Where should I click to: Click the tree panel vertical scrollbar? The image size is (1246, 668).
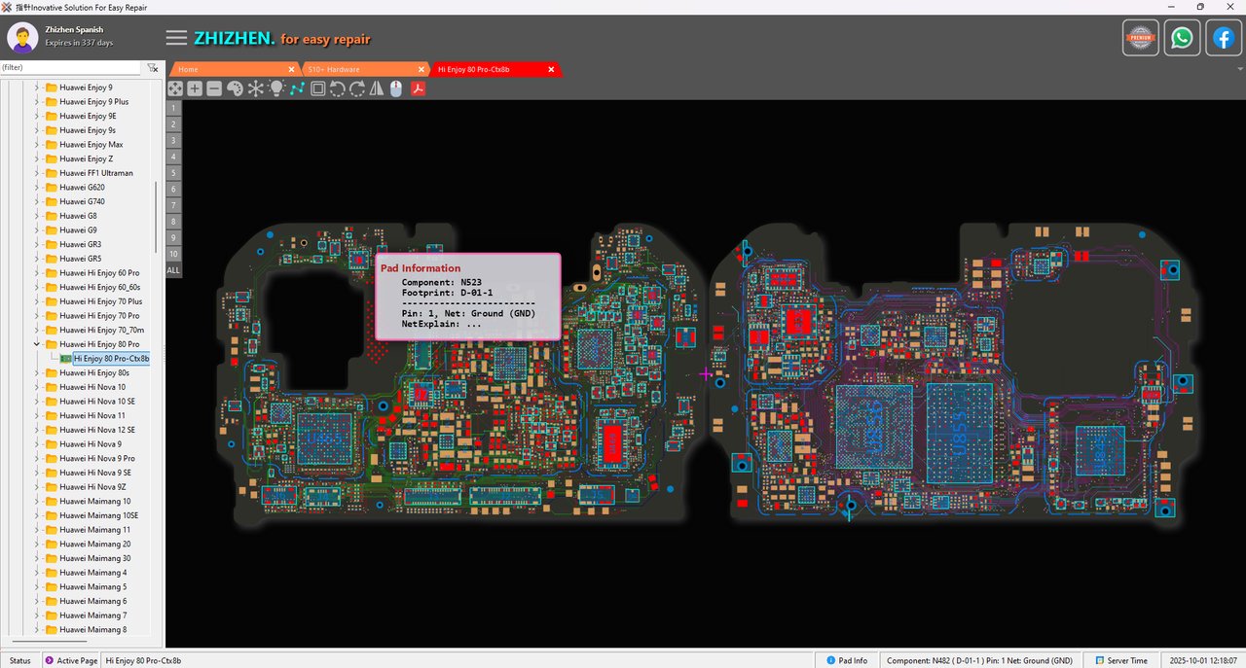(x=155, y=216)
